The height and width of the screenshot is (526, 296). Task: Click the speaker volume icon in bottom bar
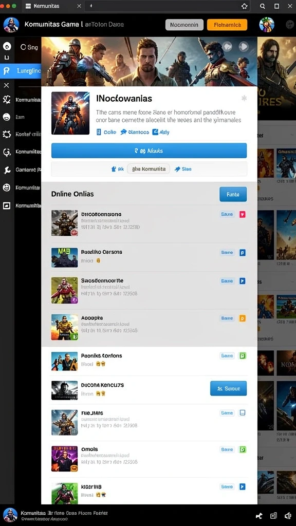288,516
